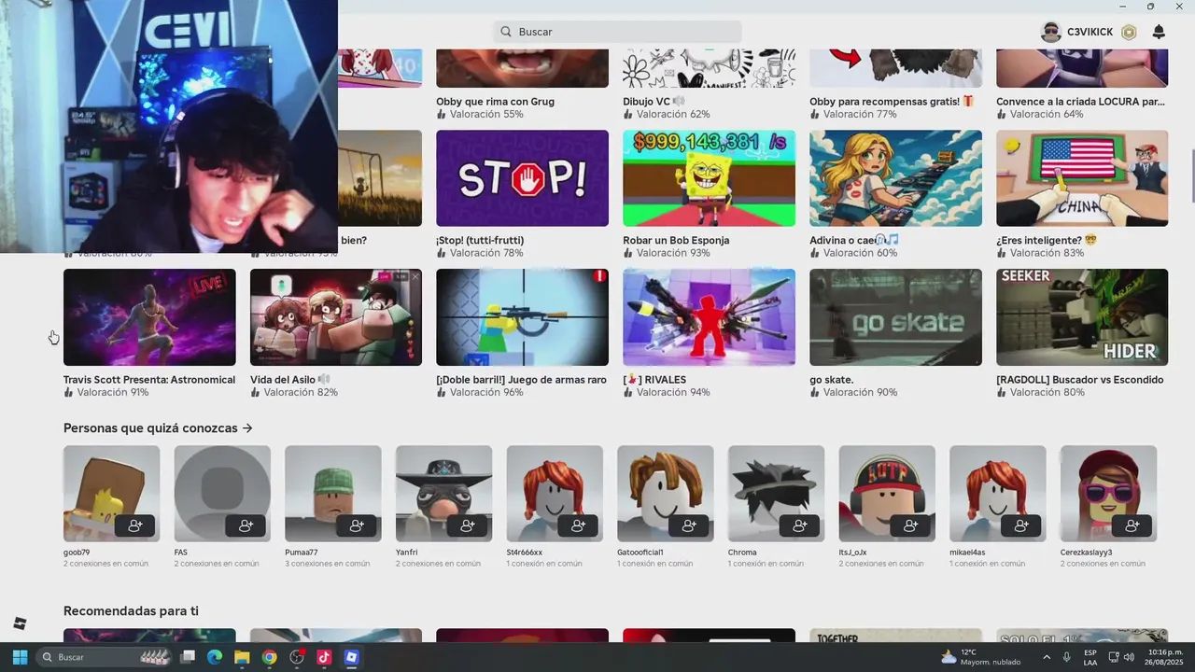The height and width of the screenshot is (672, 1195).
Task: Open Puma77 avatar profile
Action: coord(333,493)
